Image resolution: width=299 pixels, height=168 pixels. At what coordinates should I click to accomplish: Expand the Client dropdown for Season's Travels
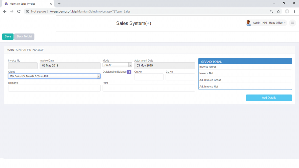click(99, 76)
